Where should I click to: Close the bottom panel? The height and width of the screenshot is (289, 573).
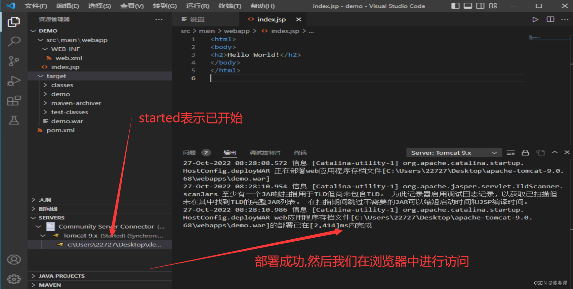point(567,152)
